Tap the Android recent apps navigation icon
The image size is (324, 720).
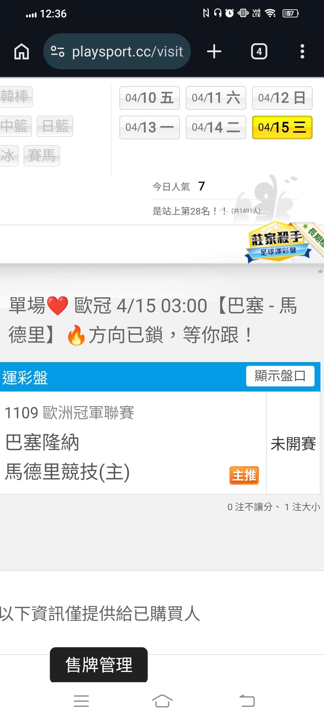[81, 701]
